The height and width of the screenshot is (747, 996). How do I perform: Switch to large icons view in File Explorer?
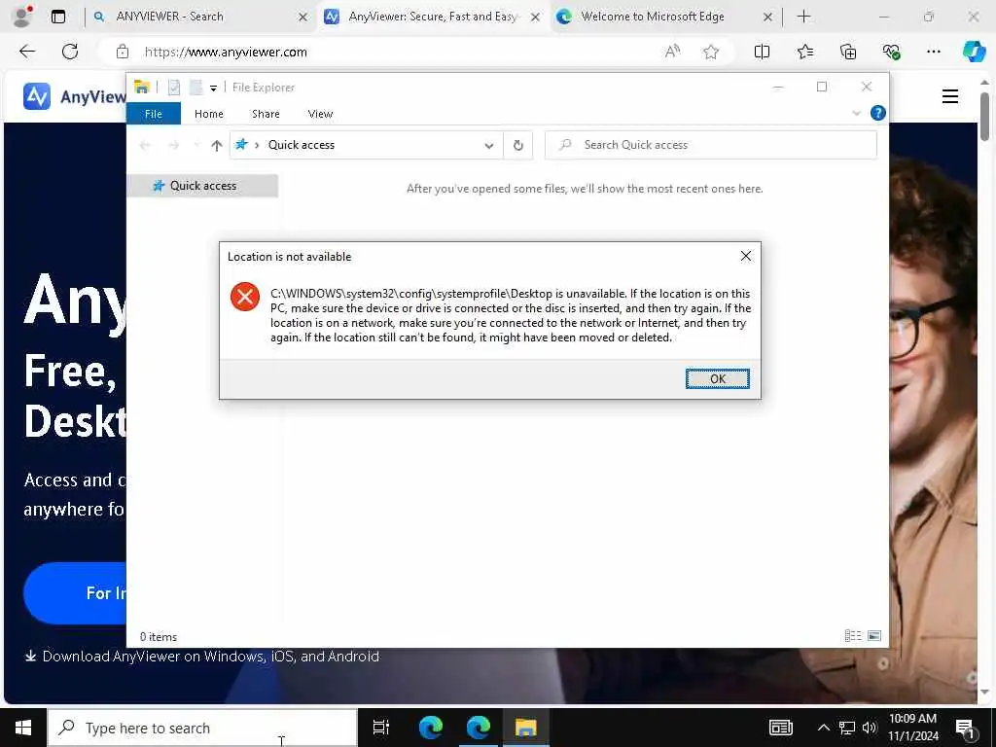click(x=874, y=635)
